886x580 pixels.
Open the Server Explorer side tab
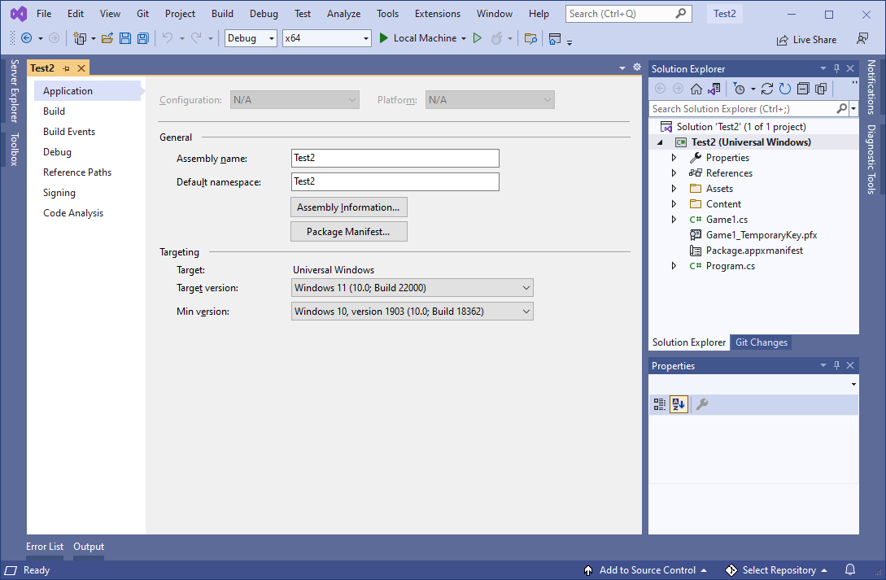click(x=14, y=91)
